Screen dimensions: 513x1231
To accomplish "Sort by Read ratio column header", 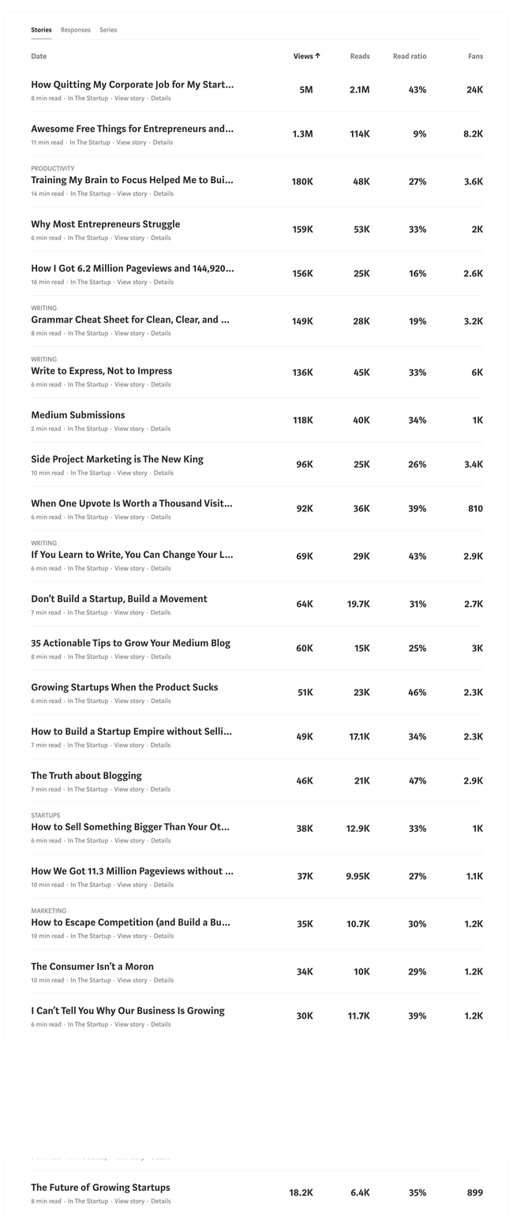I will pos(409,56).
